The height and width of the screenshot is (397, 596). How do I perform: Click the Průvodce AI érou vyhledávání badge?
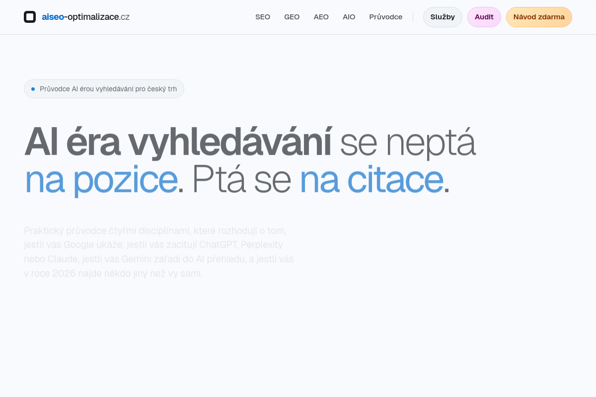click(x=104, y=89)
